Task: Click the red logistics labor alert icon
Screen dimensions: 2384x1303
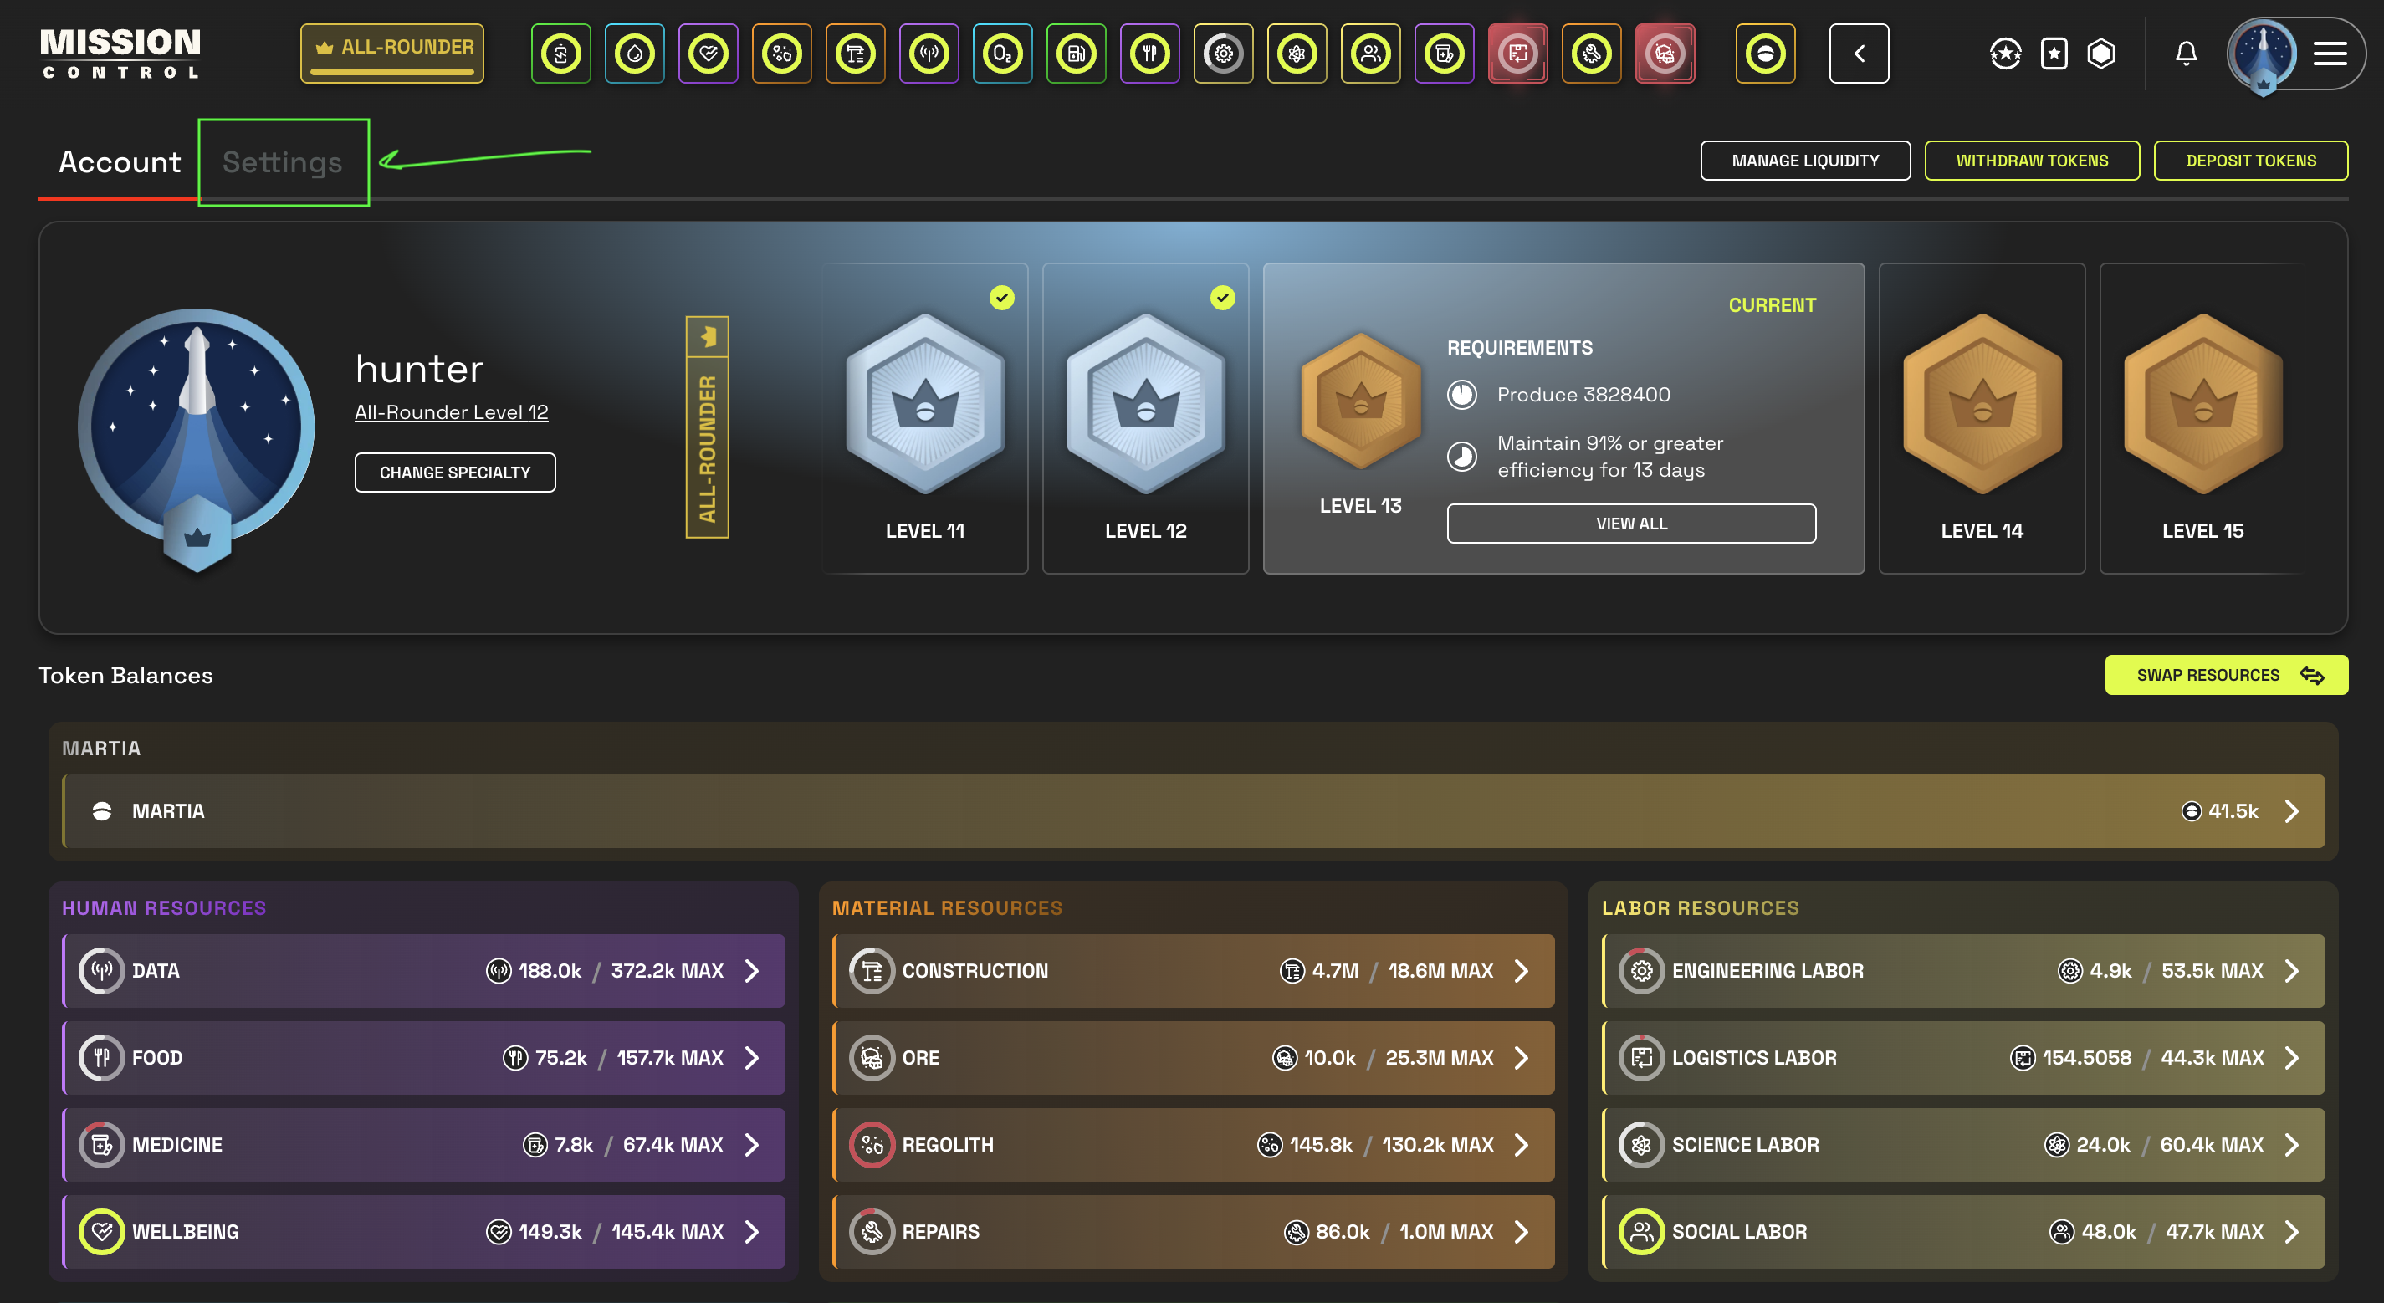Action: 1517,54
